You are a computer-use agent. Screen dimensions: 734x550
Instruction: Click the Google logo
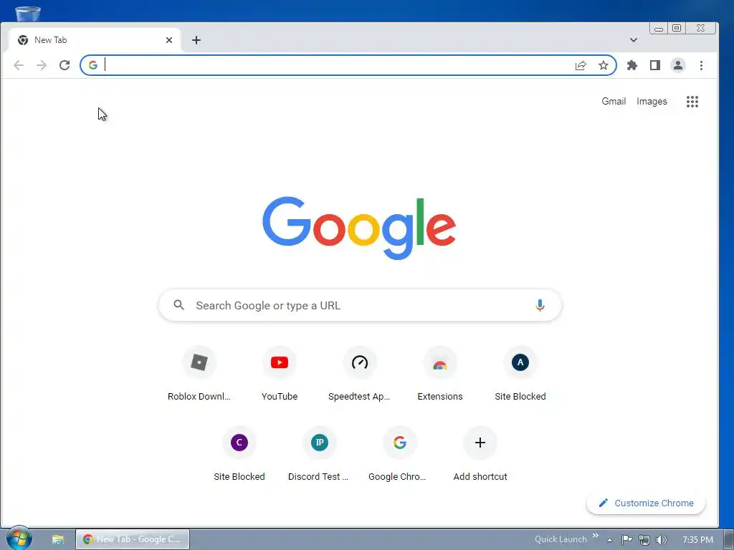[359, 228]
